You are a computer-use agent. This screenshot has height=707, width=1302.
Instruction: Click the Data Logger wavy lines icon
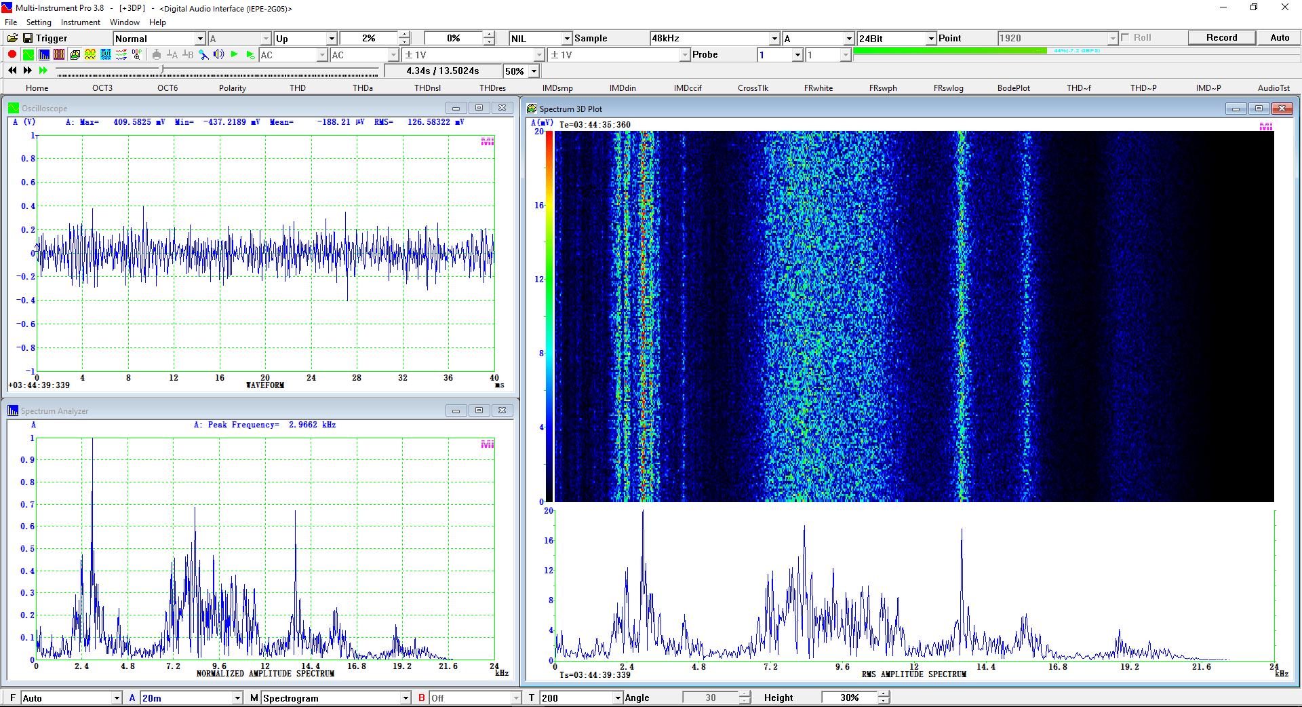click(x=121, y=54)
